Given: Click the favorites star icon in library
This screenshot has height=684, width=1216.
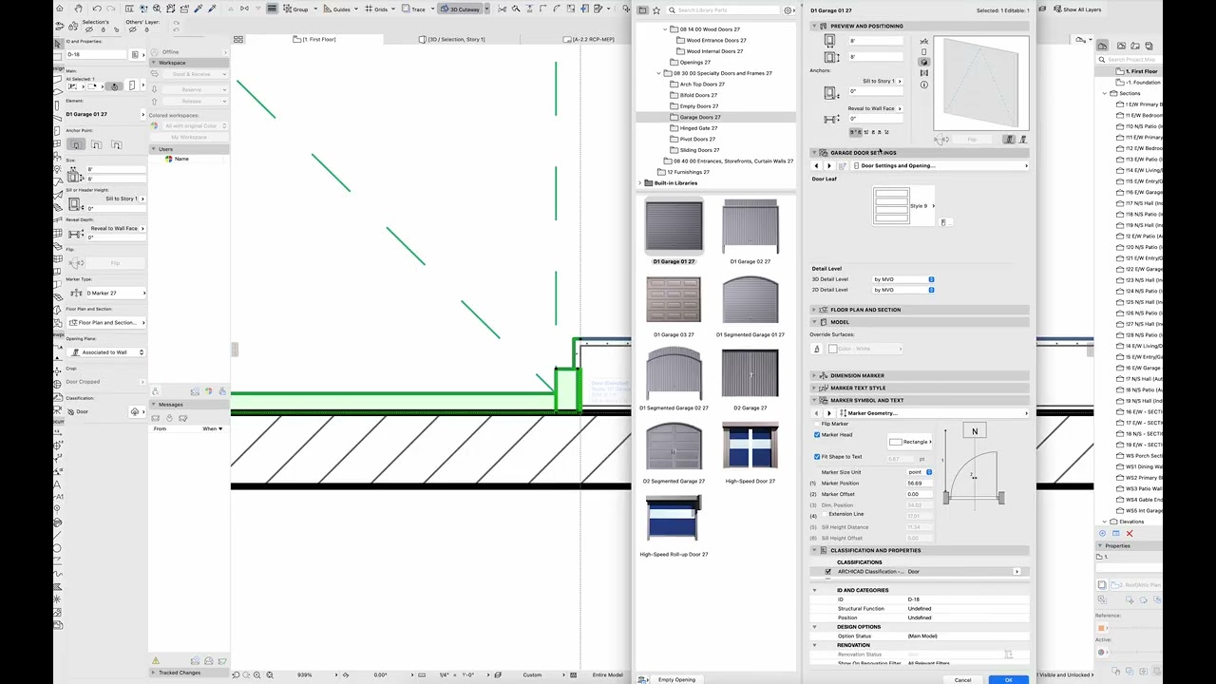Looking at the screenshot, I should (x=655, y=10).
